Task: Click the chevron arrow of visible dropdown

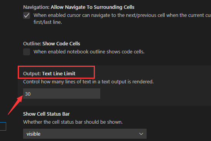Action: tap(141, 134)
